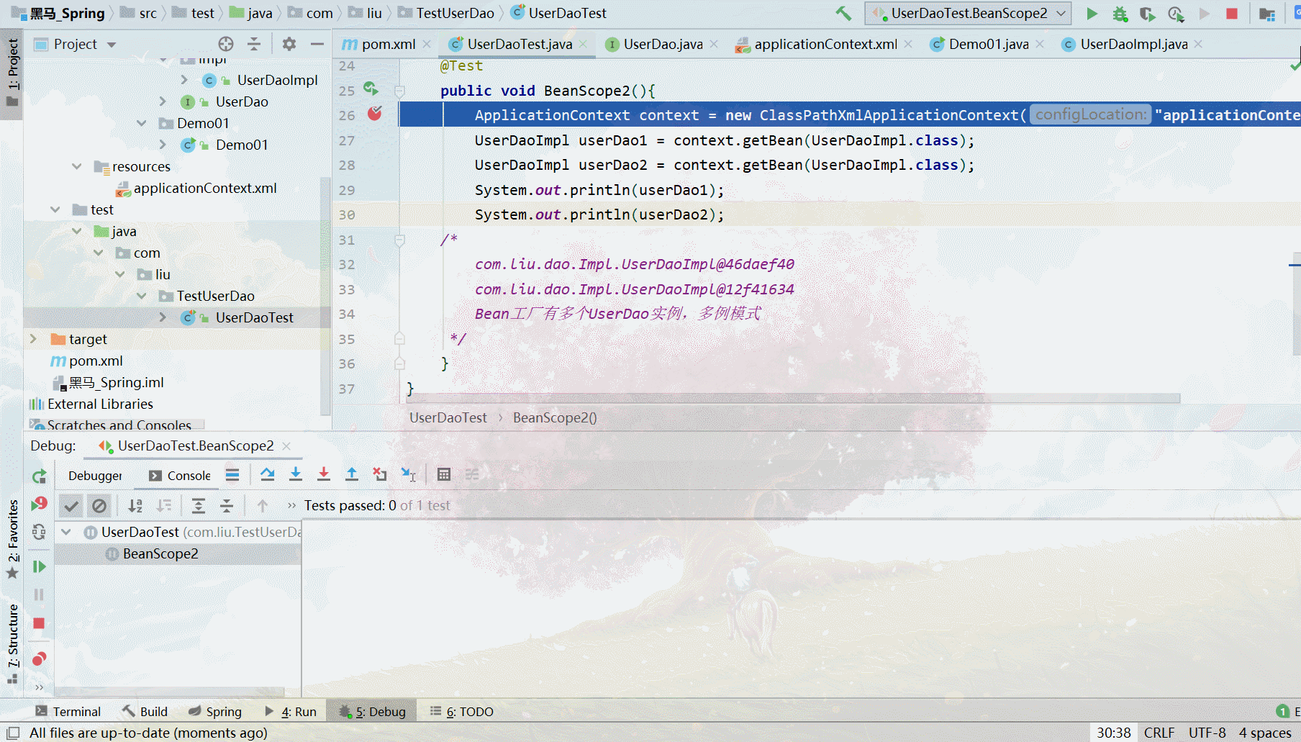Screen dimensions: 1301x742
Task: Click the locate/scroll from source target icon
Action: pyautogui.click(x=226, y=44)
